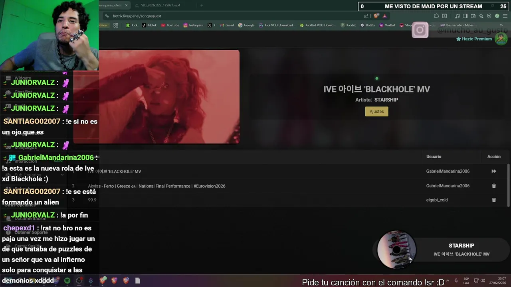This screenshot has width=511, height=287.
Task: Open the browser extensions puzzle icon
Action: pos(436,16)
